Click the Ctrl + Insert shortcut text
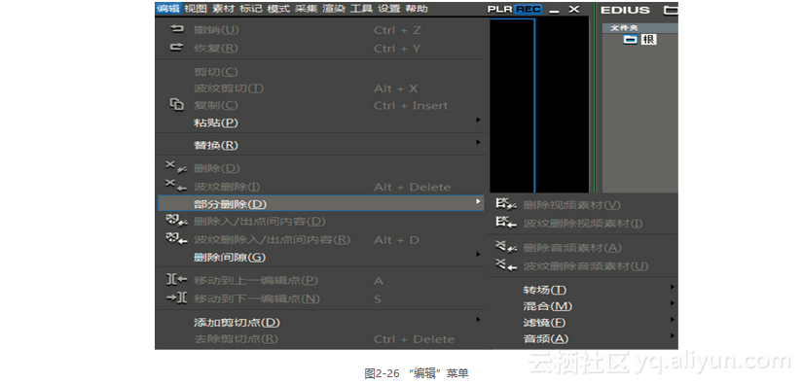The image size is (802, 385). tap(411, 106)
